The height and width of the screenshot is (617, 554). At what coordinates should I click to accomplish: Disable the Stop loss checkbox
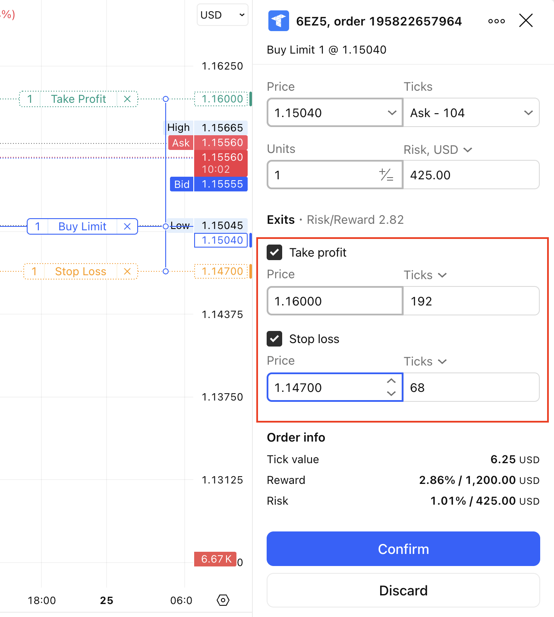(274, 339)
